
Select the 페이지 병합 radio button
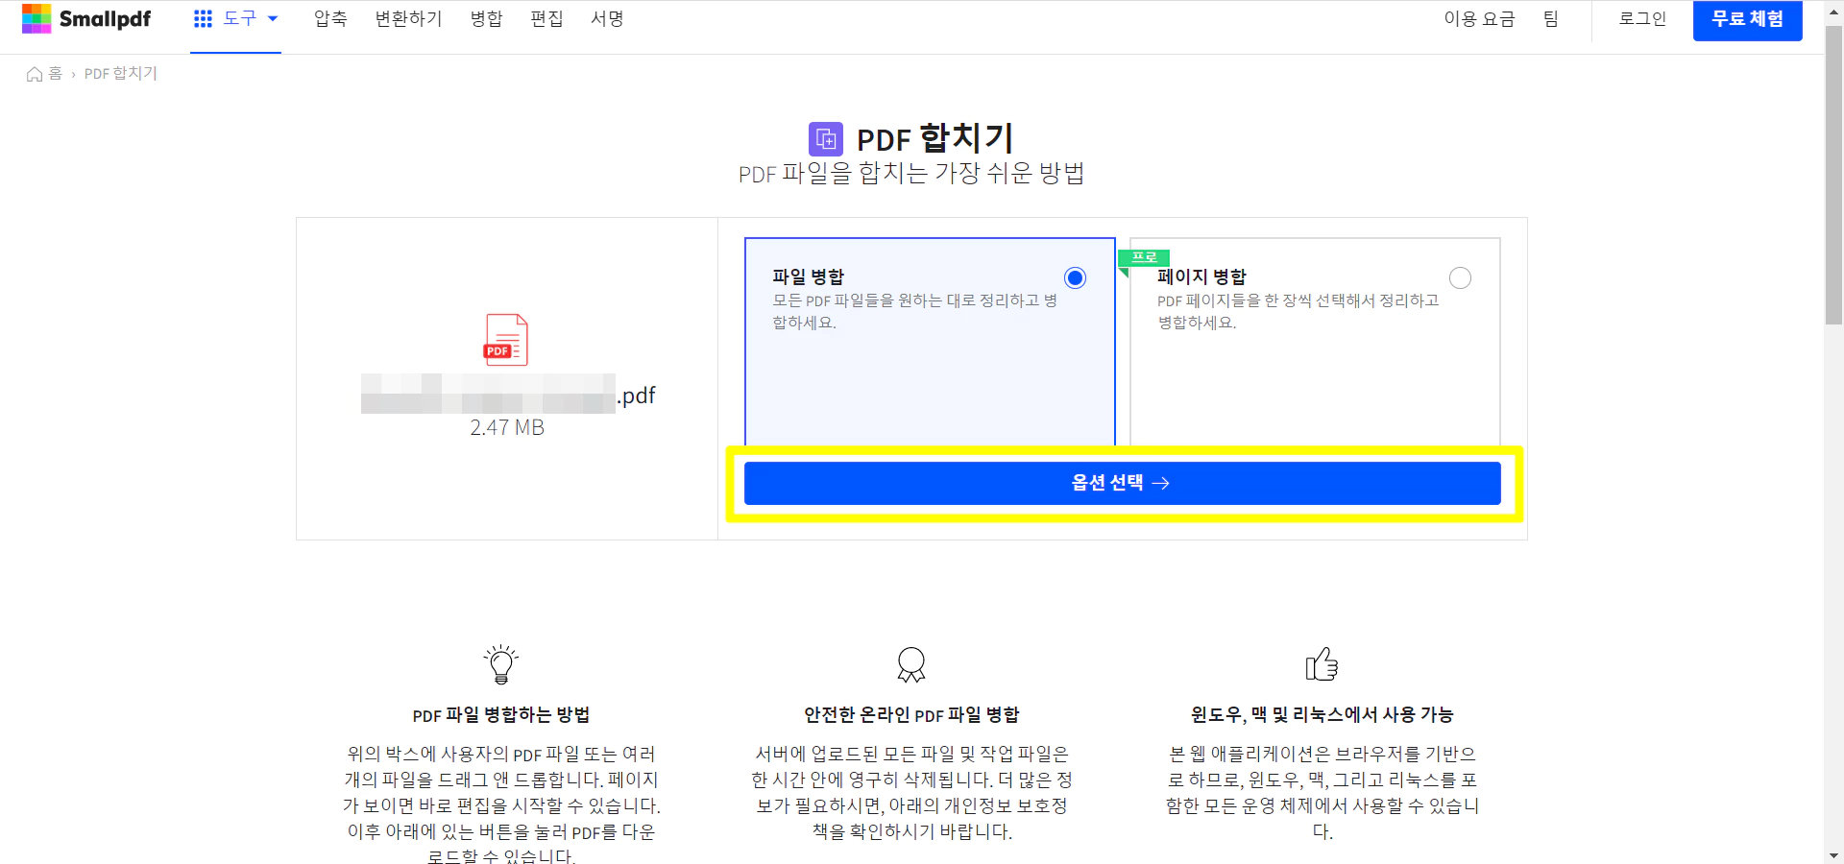[1460, 277]
